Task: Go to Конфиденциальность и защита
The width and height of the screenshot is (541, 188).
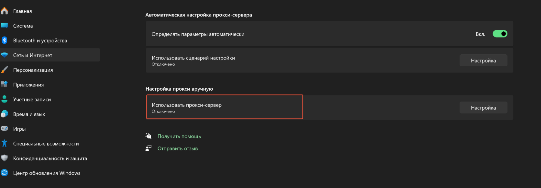Action: tap(50, 158)
